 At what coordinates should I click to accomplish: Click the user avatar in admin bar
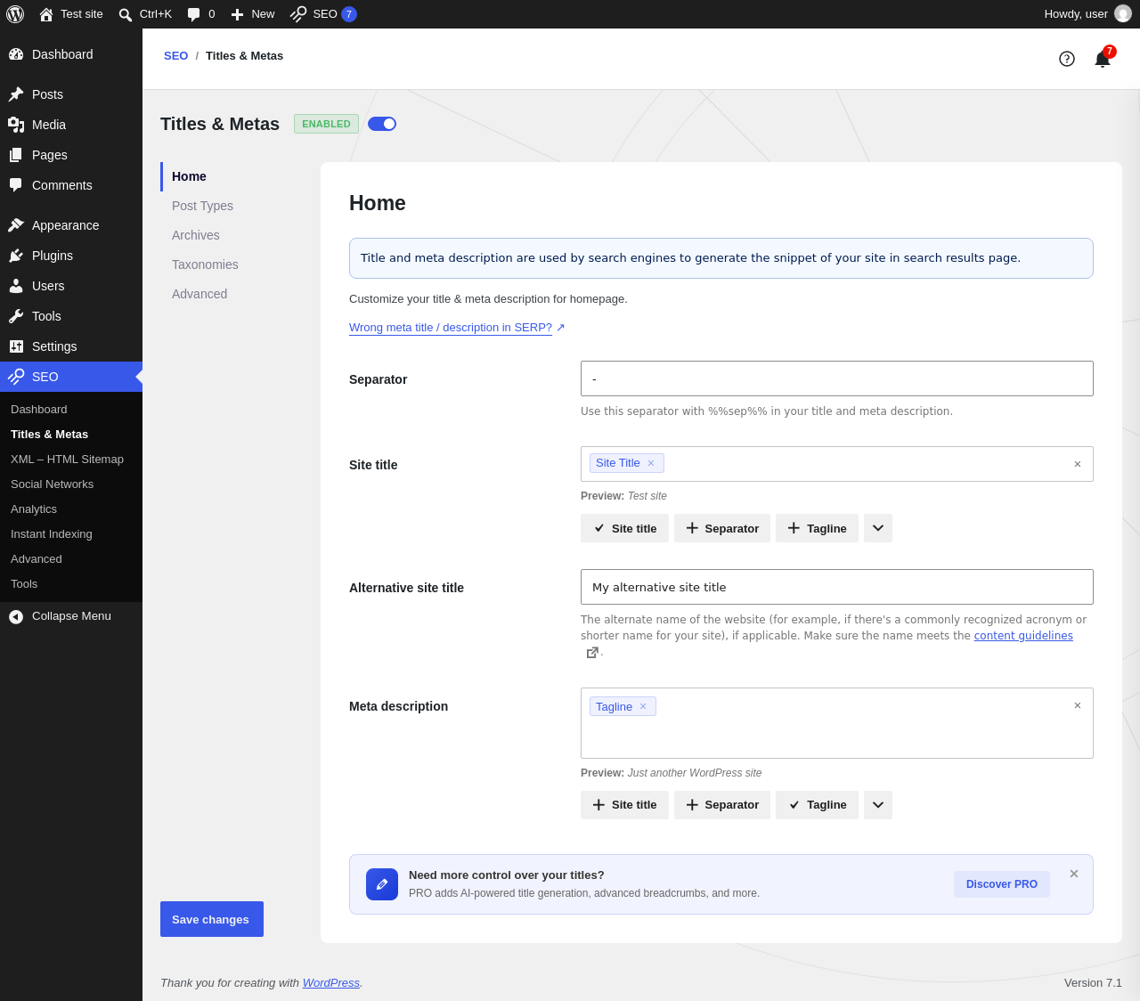click(1123, 14)
